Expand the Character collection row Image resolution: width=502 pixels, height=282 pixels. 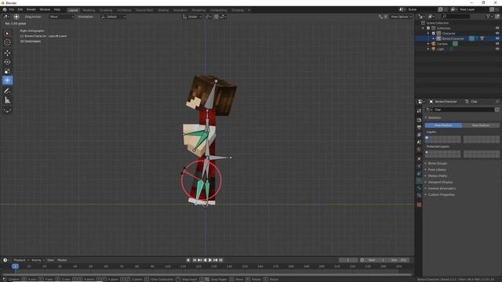(x=428, y=33)
